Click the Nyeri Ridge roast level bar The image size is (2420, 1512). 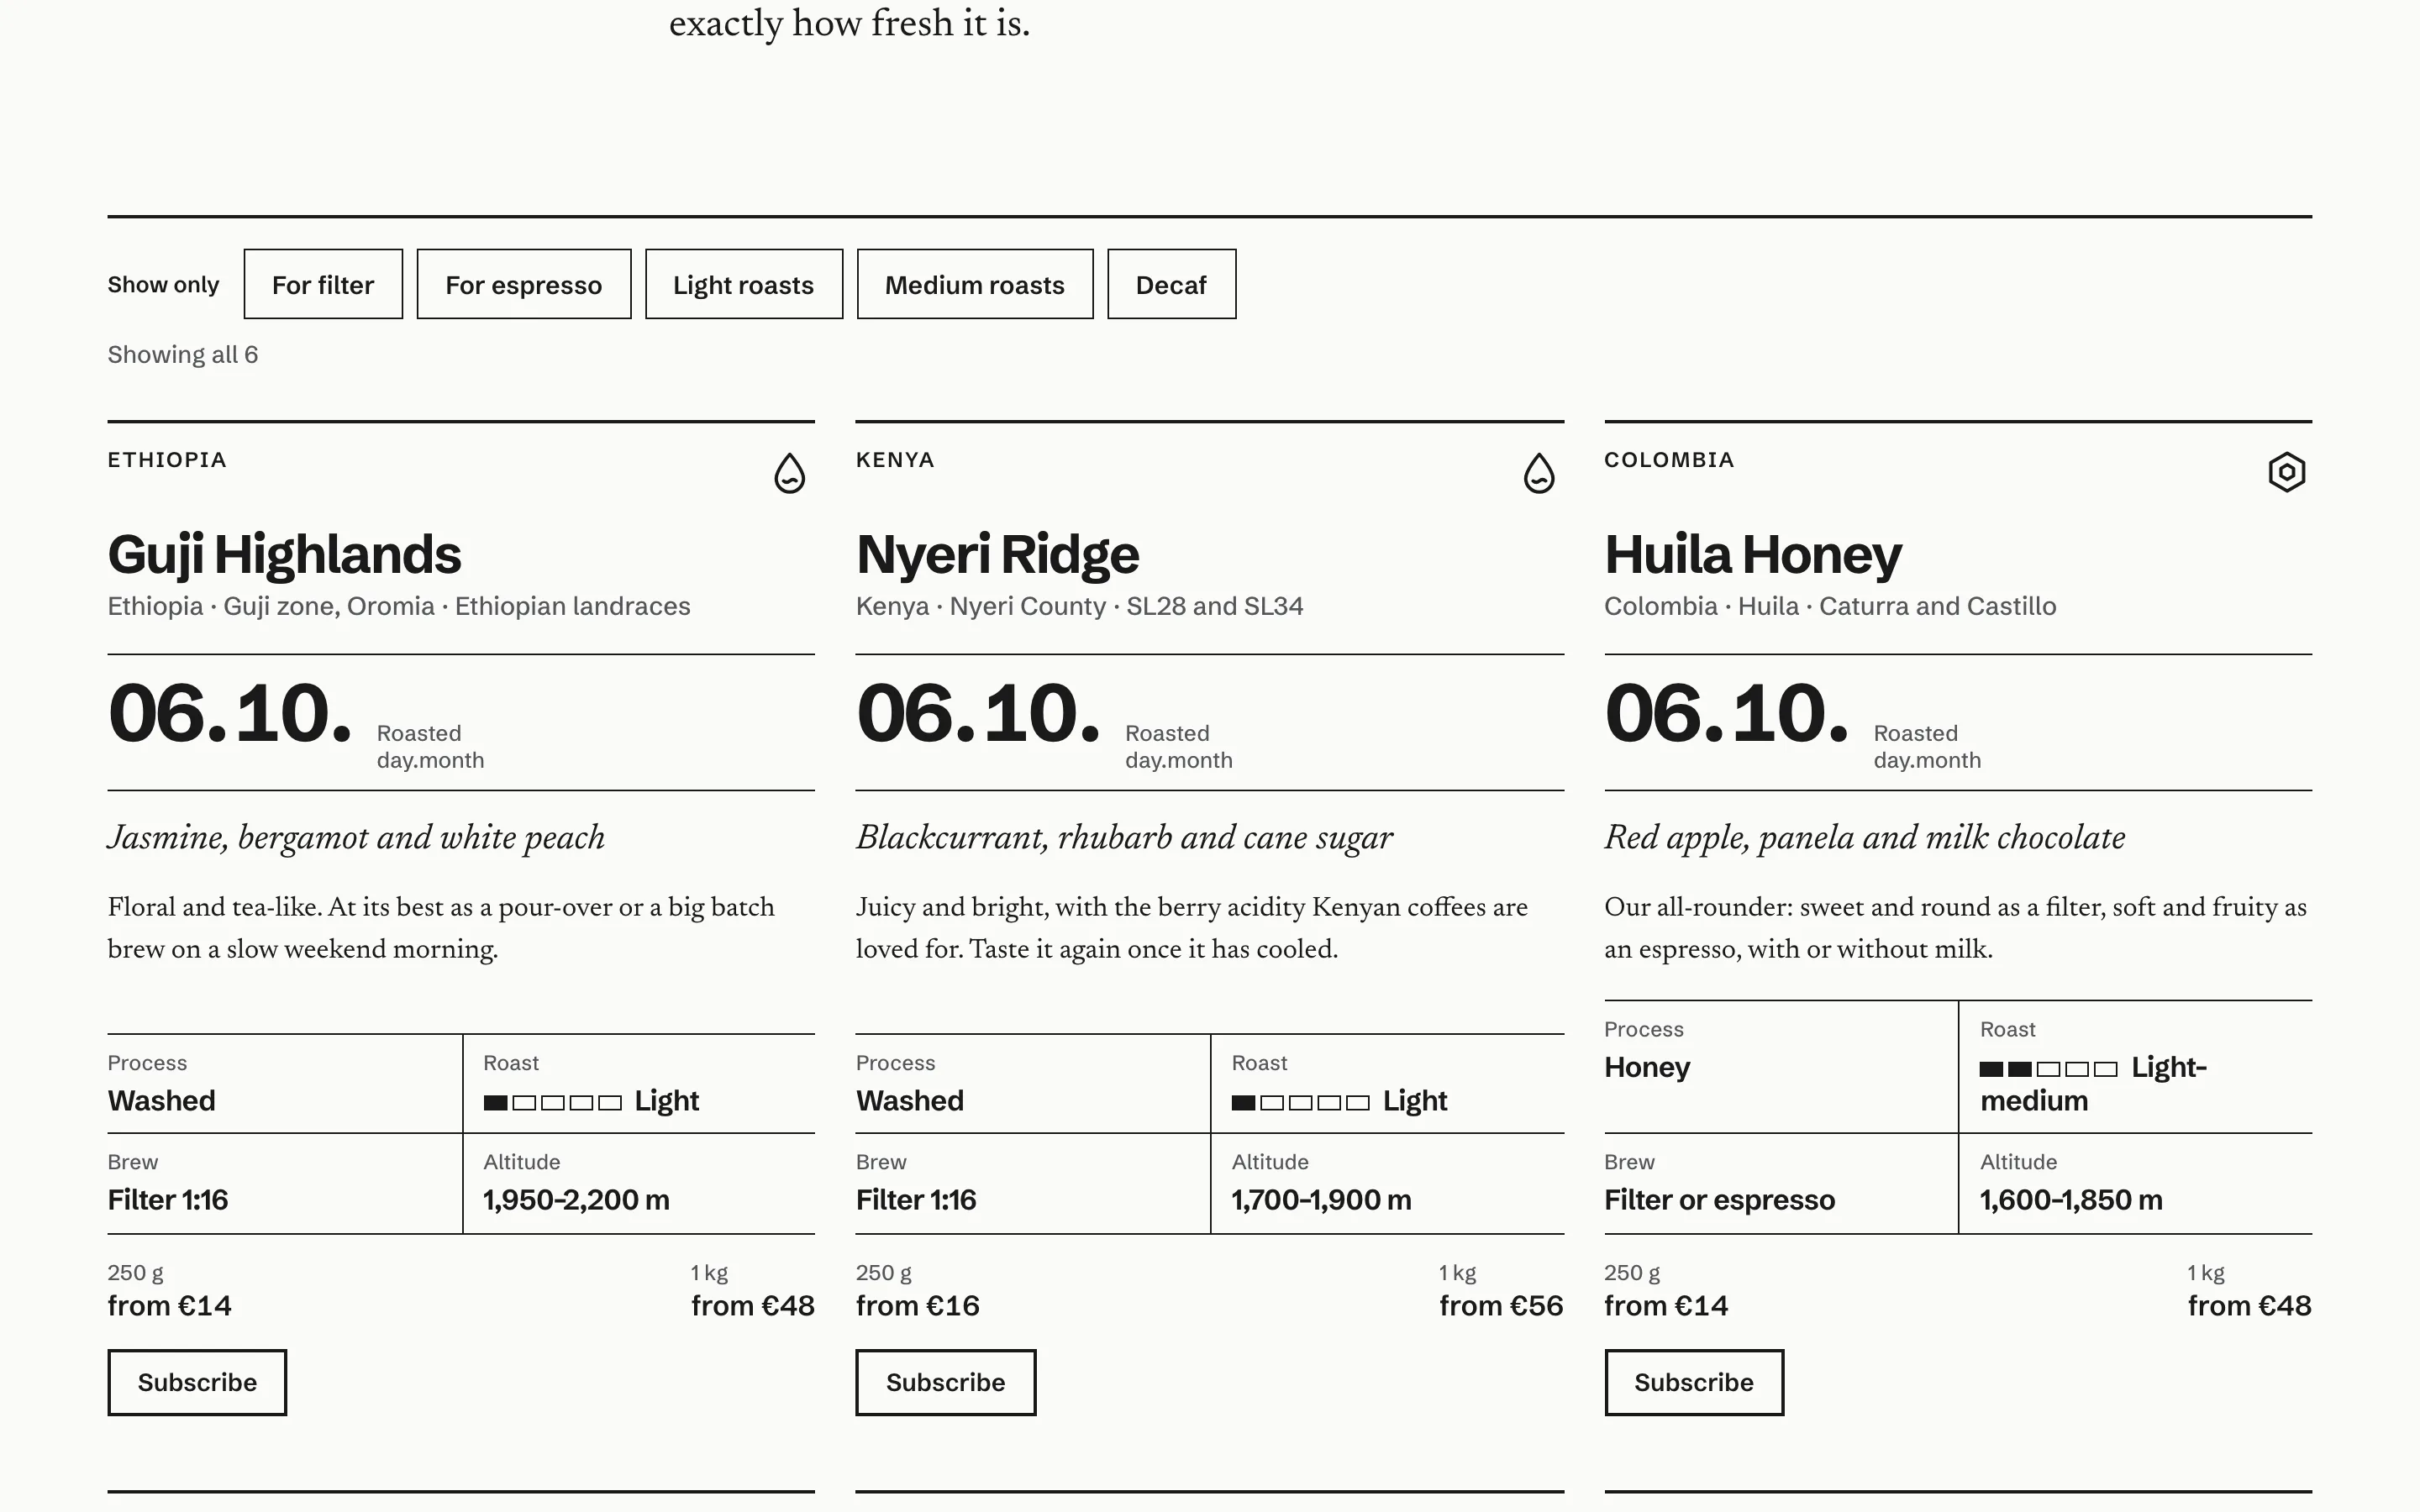[x=1300, y=1102]
